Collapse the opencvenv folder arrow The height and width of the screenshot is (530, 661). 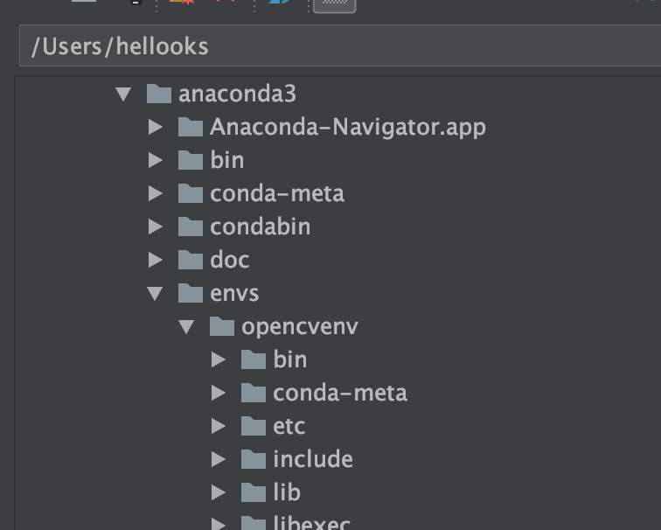coord(186,327)
